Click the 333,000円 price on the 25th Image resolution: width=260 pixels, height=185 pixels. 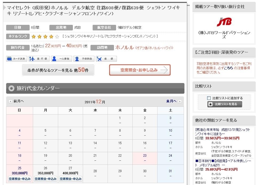coord(19,173)
